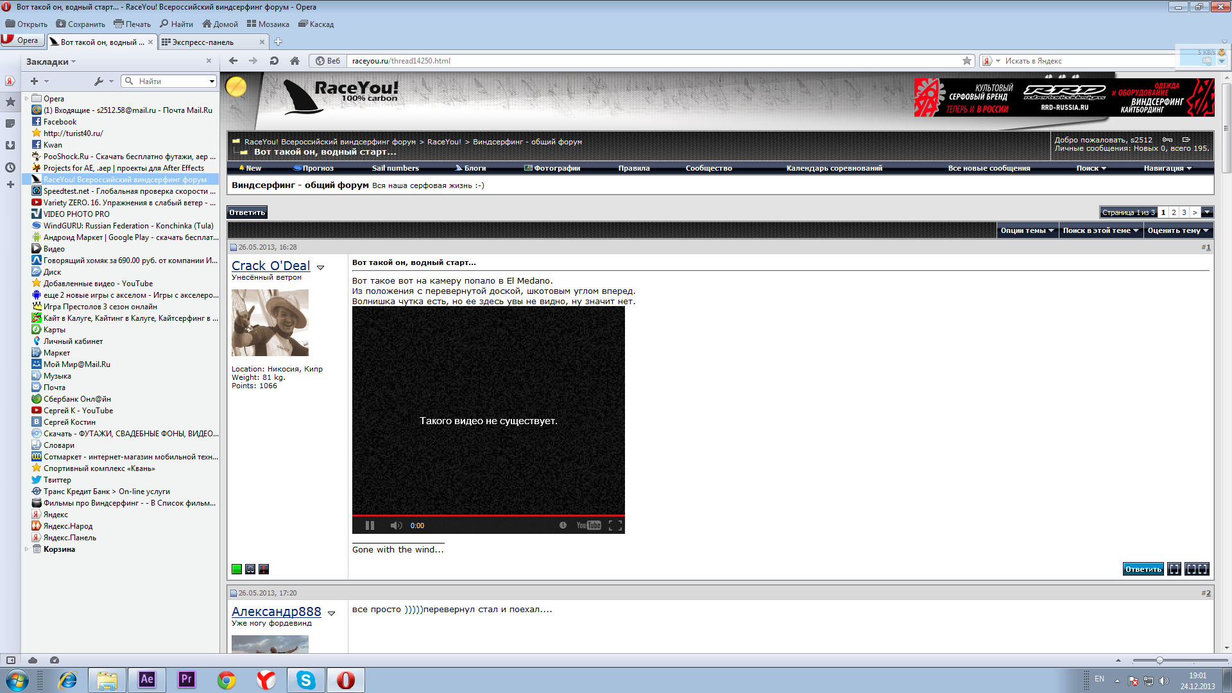1232x693 pixels.
Task: Click the Ответить button above thread
Action: pyautogui.click(x=247, y=212)
